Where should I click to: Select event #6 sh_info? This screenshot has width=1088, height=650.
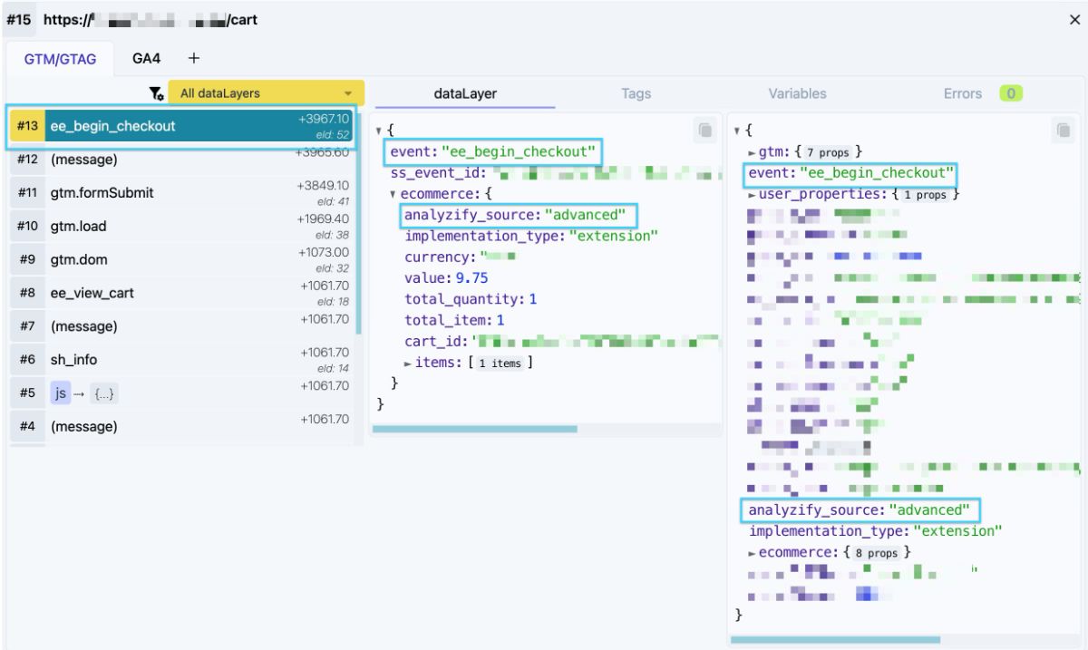pos(181,360)
